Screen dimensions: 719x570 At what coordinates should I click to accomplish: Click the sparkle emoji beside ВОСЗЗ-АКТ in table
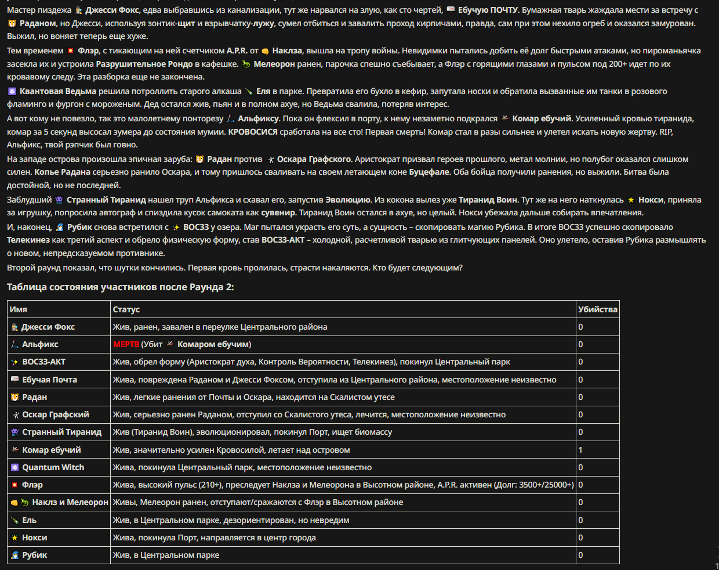15,362
